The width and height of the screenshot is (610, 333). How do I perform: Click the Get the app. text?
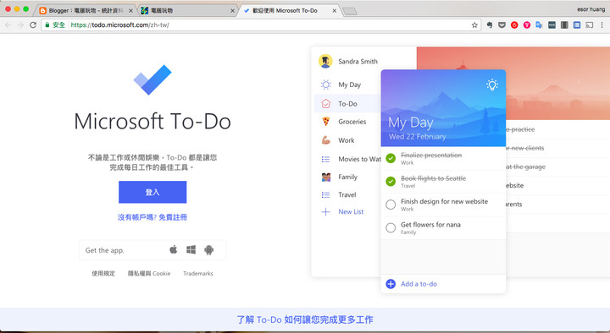pyautogui.click(x=105, y=250)
